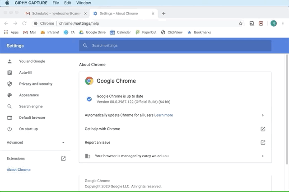
Task: Click the Search settings field
Action: click(175, 46)
